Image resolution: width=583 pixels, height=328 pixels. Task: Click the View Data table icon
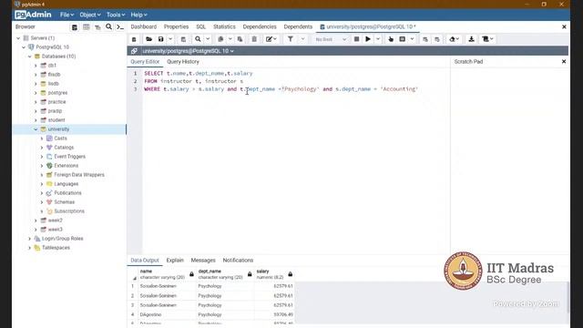(x=86, y=27)
